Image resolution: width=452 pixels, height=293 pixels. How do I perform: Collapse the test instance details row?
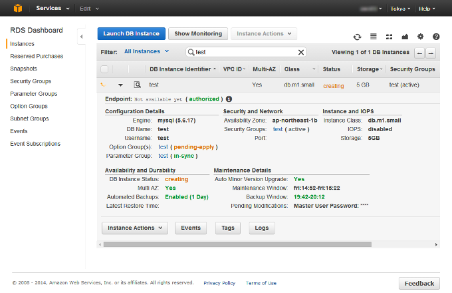coord(120,85)
